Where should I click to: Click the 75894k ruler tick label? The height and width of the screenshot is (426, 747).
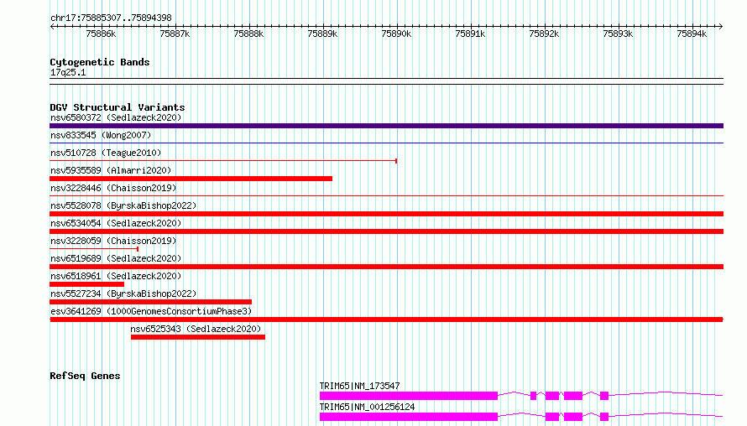tap(692, 34)
